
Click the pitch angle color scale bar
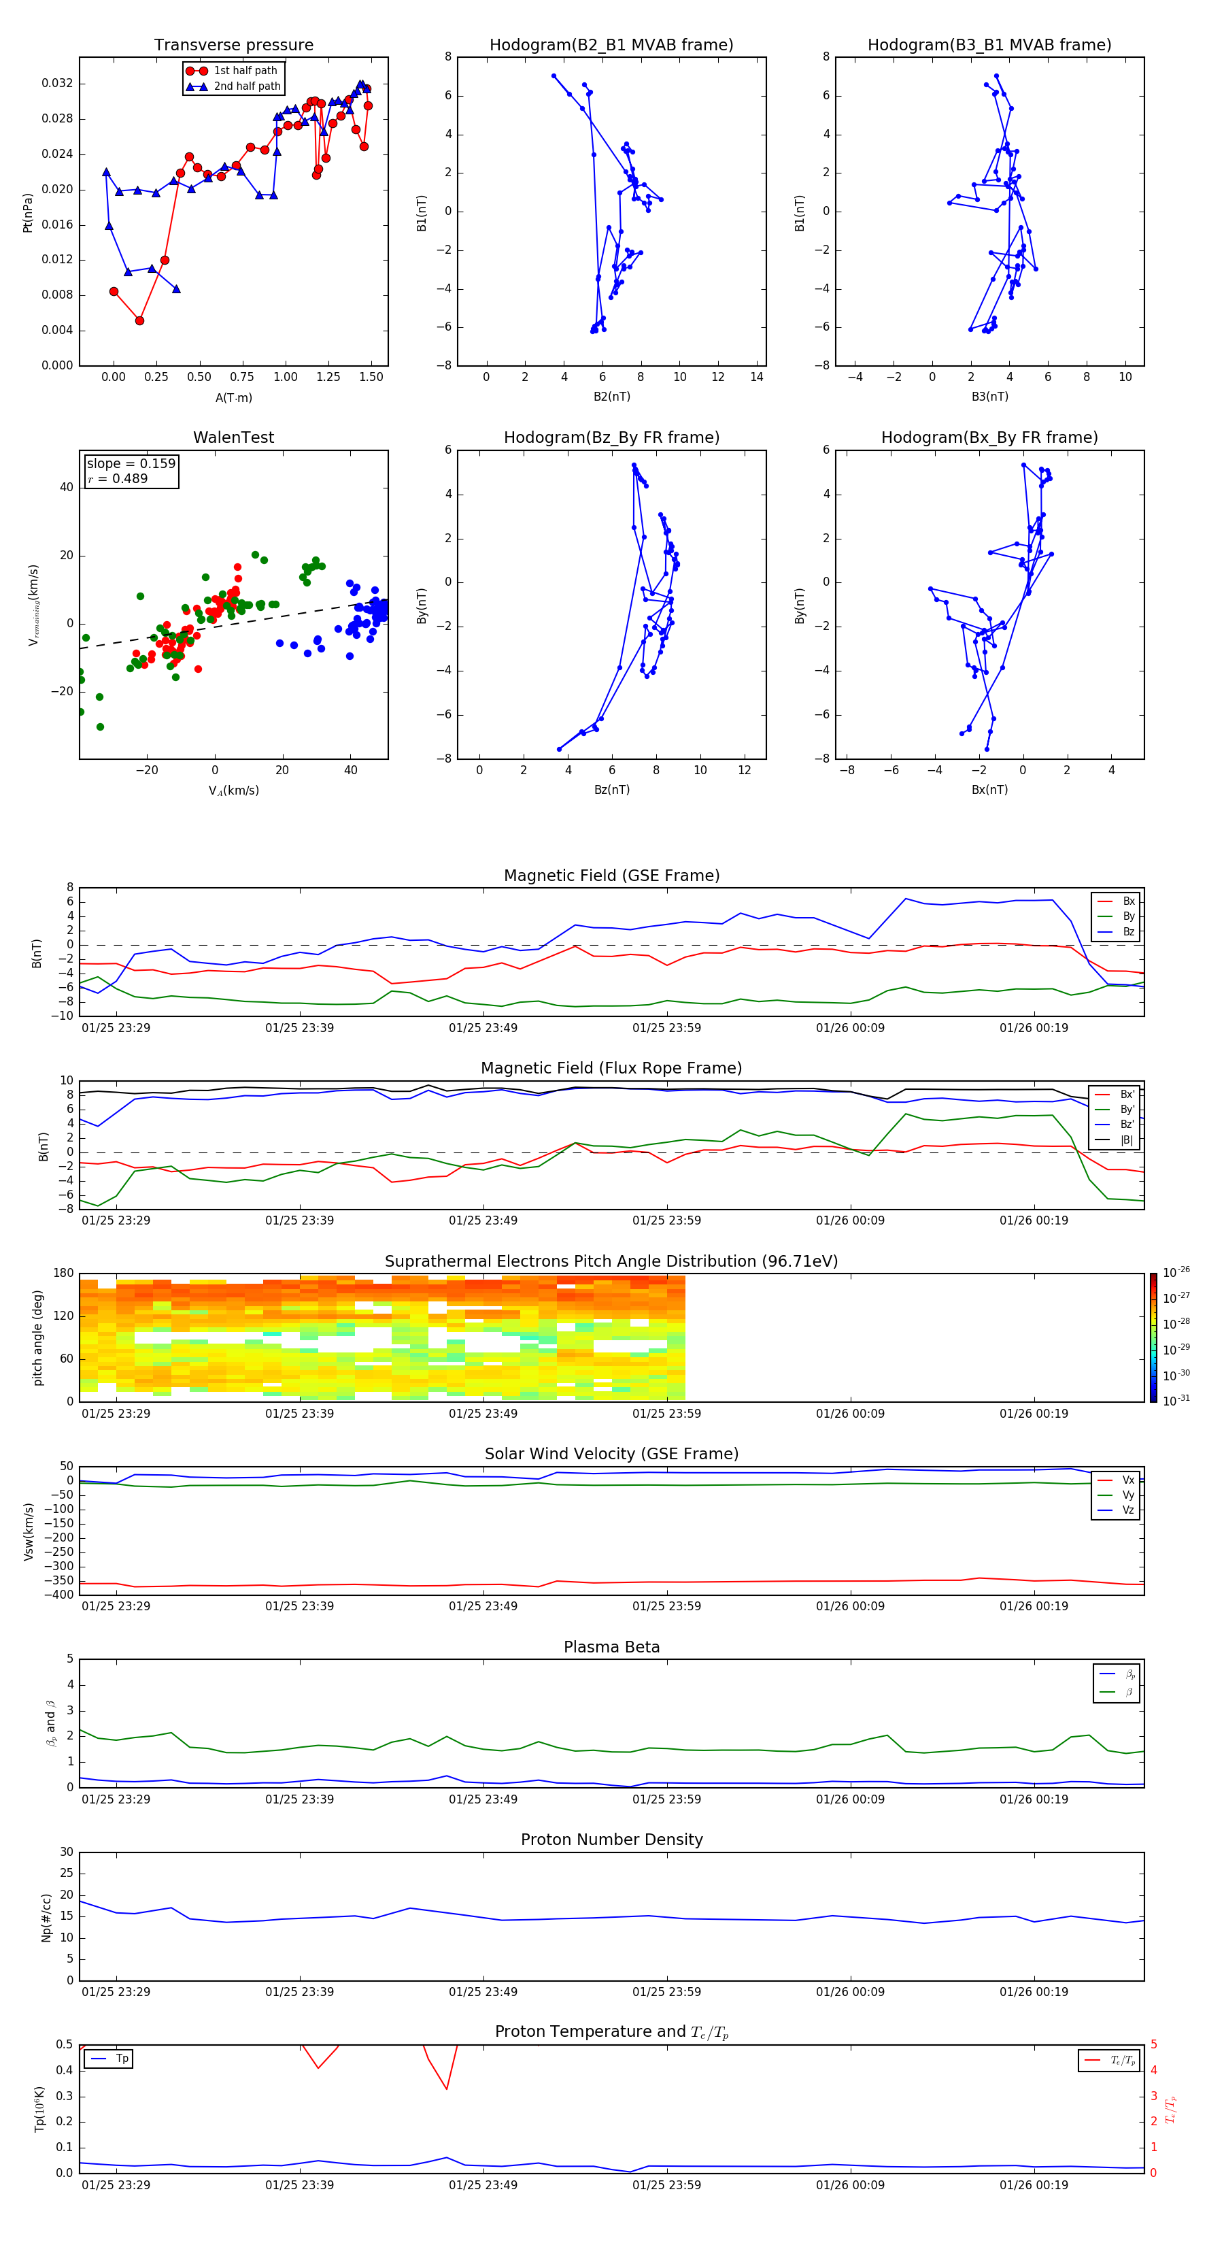(x=1153, y=1337)
